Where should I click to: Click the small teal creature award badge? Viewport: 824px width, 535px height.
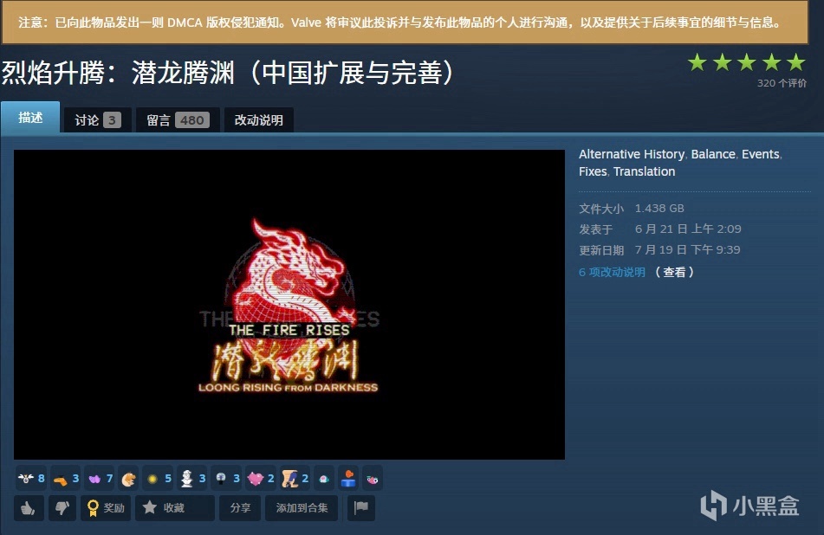[x=324, y=479]
